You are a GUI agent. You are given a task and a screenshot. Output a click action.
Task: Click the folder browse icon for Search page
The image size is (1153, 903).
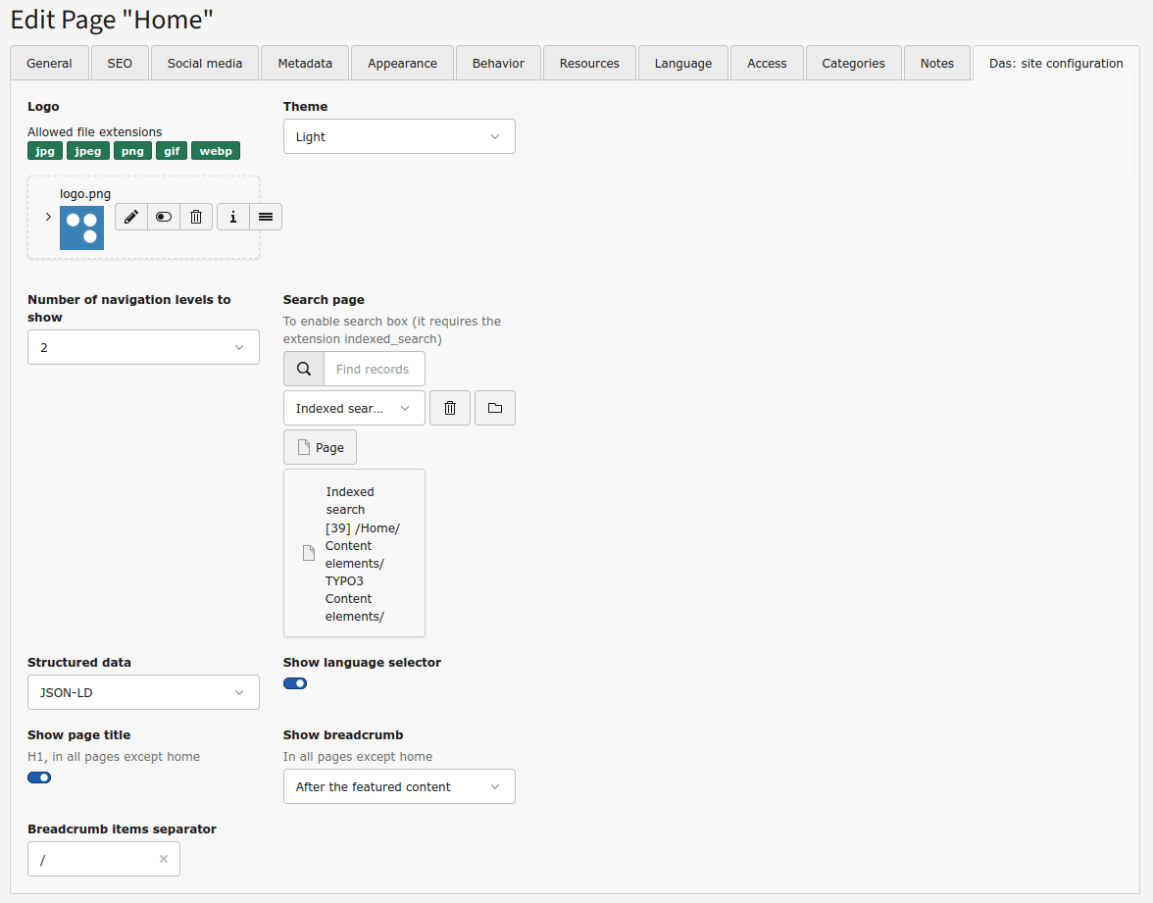[495, 408]
